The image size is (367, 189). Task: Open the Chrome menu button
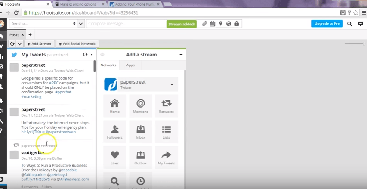(364, 13)
